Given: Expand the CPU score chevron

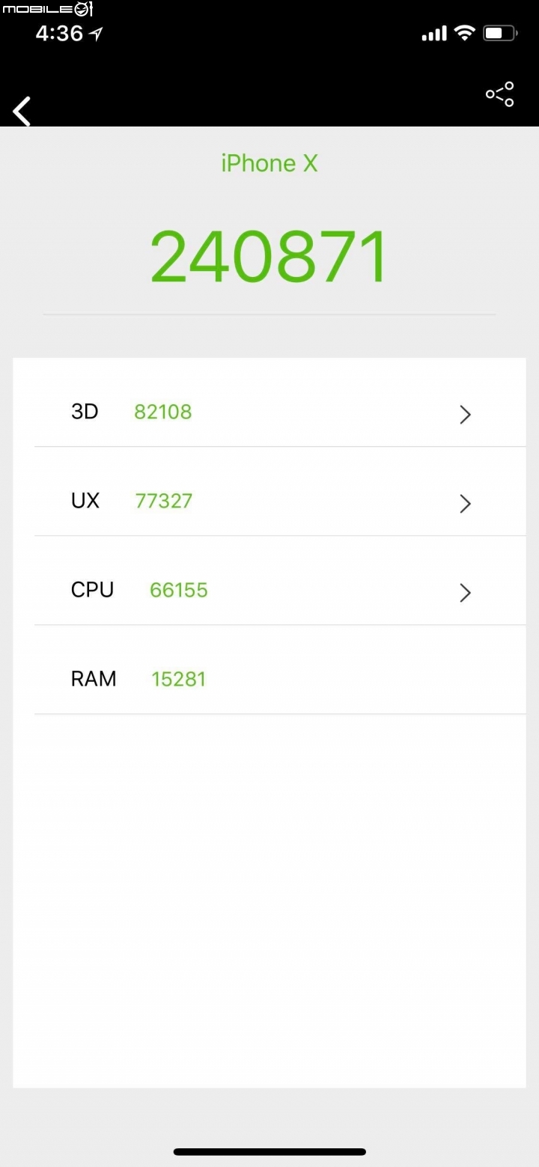Looking at the screenshot, I should click(465, 592).
